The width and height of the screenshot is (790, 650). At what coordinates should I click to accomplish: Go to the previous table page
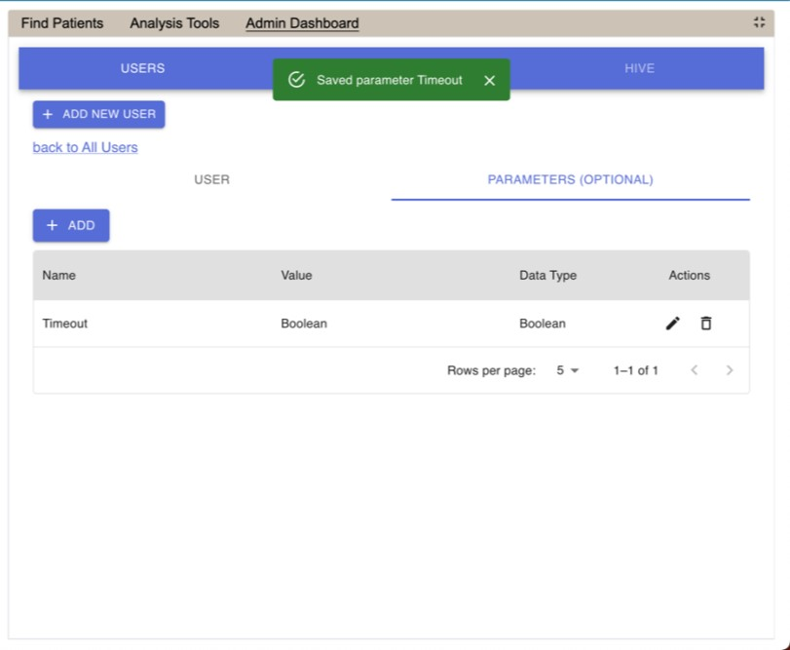tap(694, 370)
